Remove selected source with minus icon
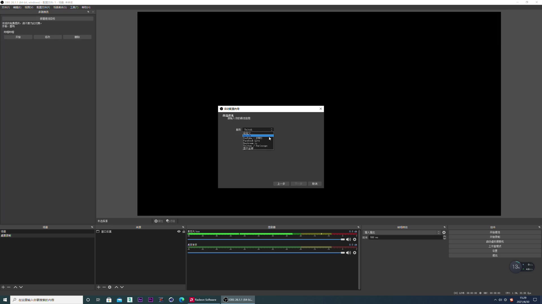 104,287
